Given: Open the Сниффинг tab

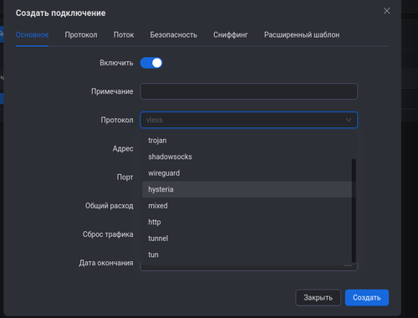Looking at the screenshot, I should pyautogui.click(x=231, y=35).
